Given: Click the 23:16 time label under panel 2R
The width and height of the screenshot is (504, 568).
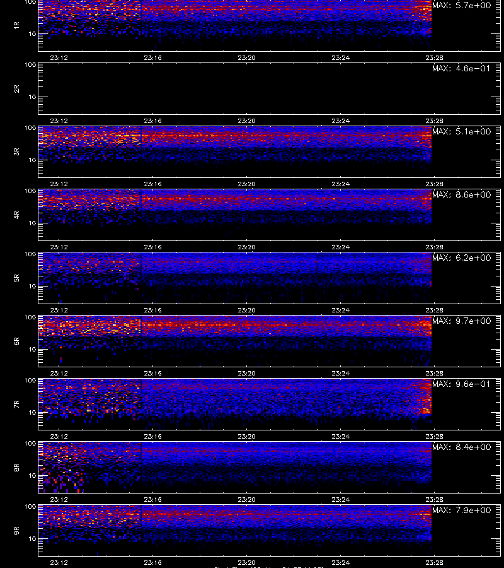Looking at the screenshot, I should (152, 121).
